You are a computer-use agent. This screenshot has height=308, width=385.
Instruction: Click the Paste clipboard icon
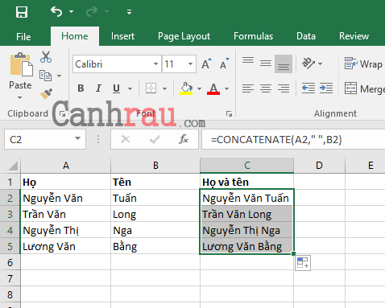click(21, 64)
